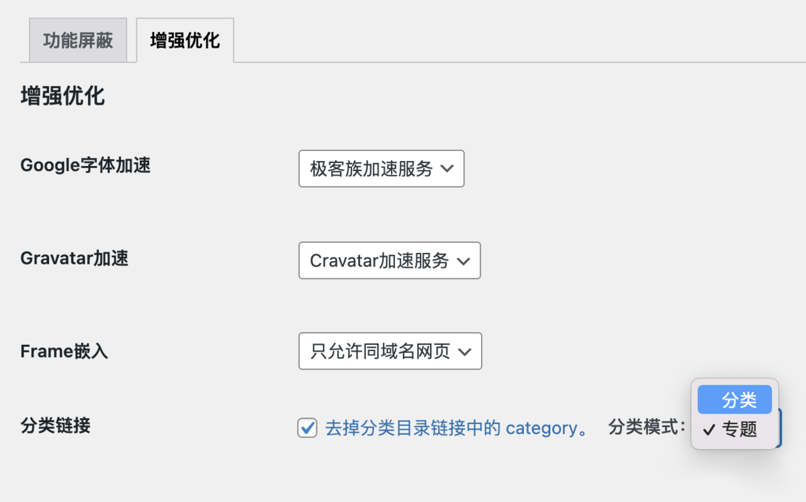Select the 增强优化 tab
The height and width of the screenshot is (502, 806).
click(185, 40)
